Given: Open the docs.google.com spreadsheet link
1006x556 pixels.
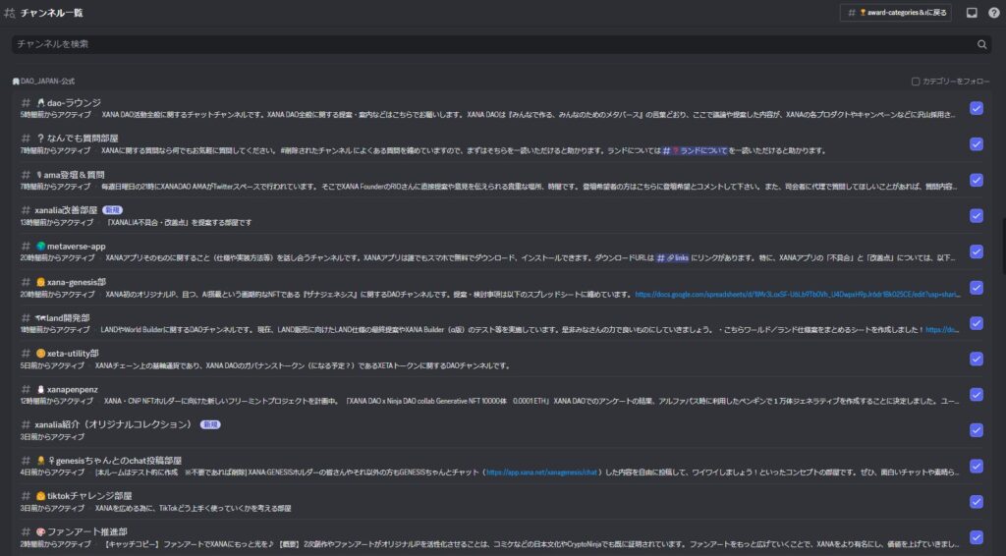Looking at the screenshot, I should [798, 295].
